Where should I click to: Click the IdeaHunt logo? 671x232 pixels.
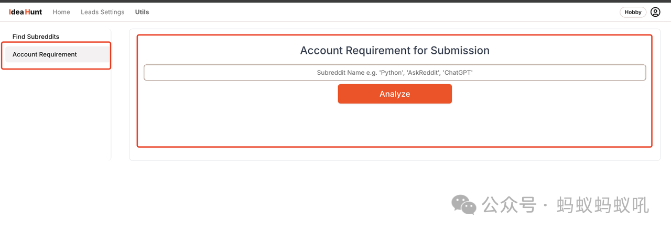click(x=25, y=12)
